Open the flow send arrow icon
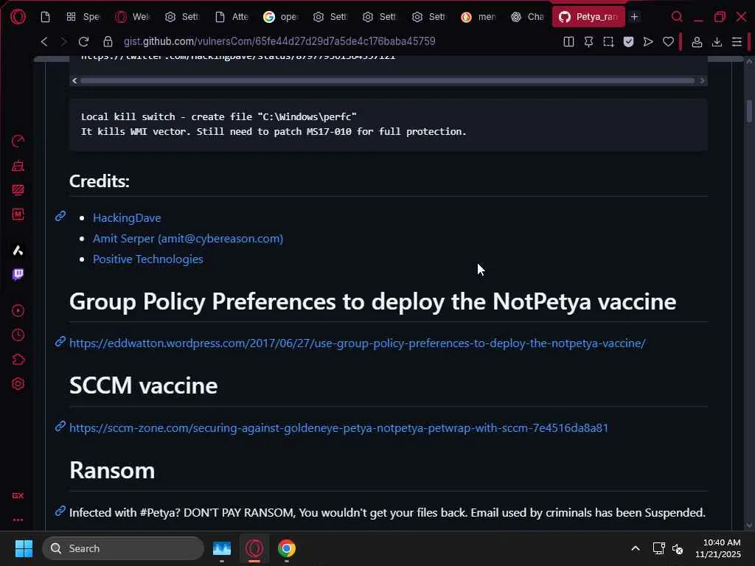The image size is (755, 566). 648,42
